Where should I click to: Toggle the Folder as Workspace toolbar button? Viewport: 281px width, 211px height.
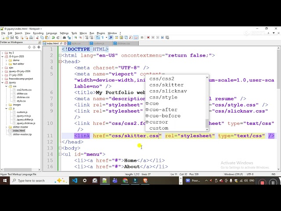136,37
